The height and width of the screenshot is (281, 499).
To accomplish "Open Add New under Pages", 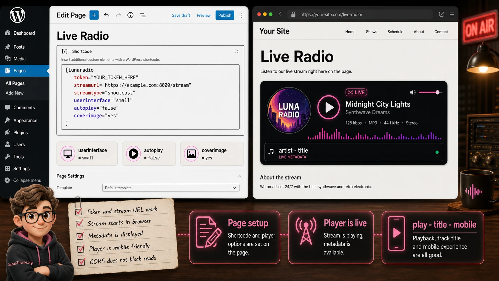I will [x=15, y=93].
